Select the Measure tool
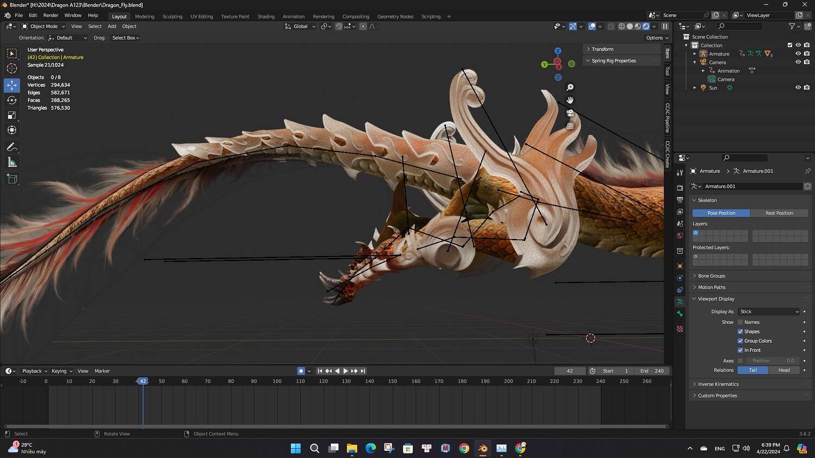The height and width of the screenshot is (458, 815). pyautogui.click(x=12, y=162)
